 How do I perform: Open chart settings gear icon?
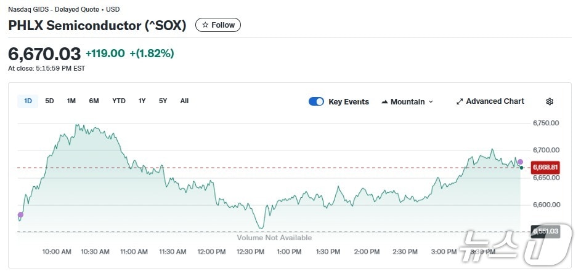[x=550, y=101]
